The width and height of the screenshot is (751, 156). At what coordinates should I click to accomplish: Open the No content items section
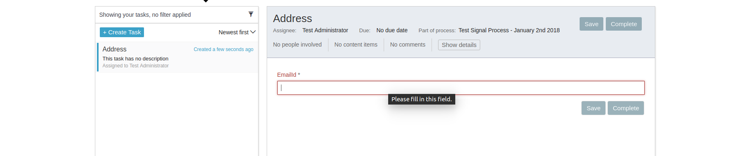pos(356,45)
